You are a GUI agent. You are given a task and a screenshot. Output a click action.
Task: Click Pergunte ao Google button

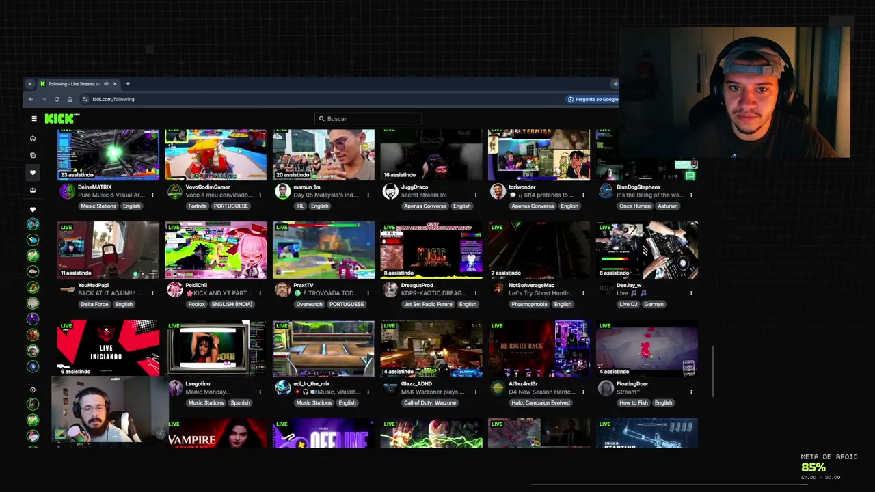[x=593, y=99]
